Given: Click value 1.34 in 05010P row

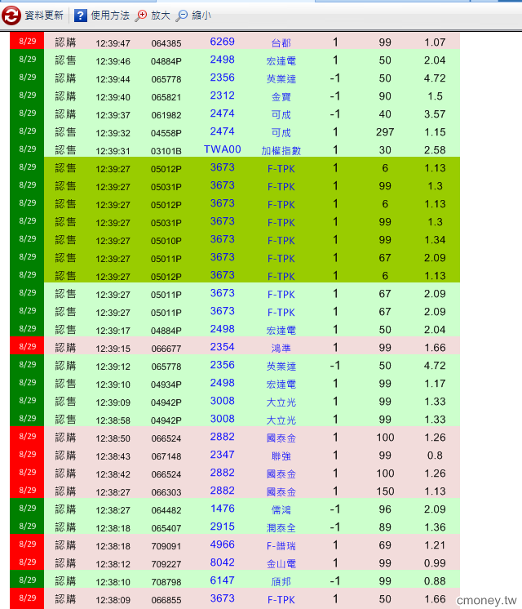Looking at the screenshot, I should [435, 240].
